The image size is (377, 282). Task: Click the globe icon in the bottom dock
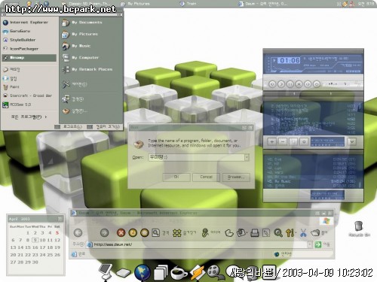143,272
